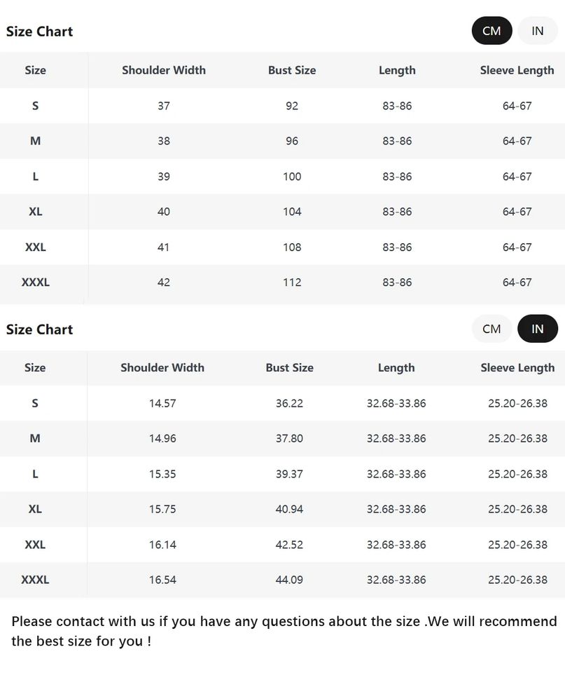Select the XXXL row in CM chart

[36, 283]
